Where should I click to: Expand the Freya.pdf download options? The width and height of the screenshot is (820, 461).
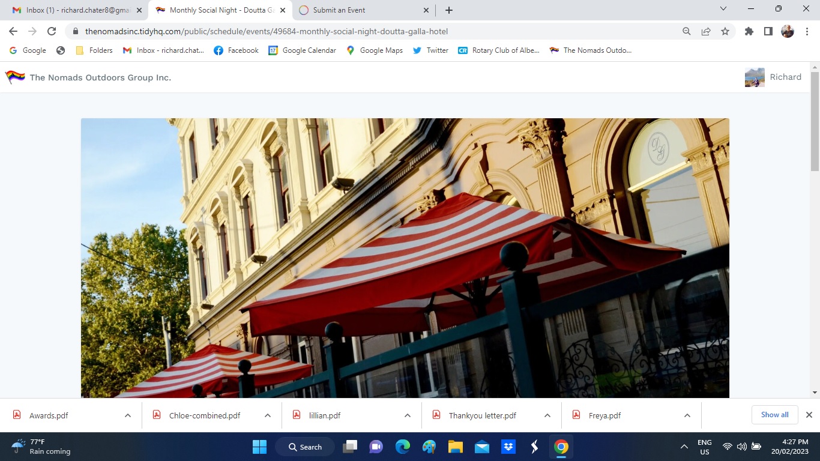pos(687,415)
